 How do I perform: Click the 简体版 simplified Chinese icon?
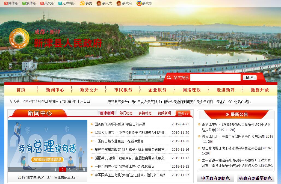coord(6,3)
